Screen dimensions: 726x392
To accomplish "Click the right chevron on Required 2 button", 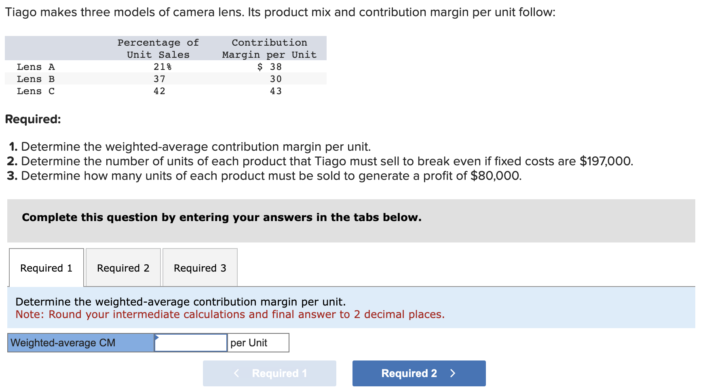I will (452, 373).
